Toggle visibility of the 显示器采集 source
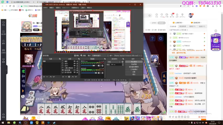Viewport: 223px width, 125px height. coord(74,72)
